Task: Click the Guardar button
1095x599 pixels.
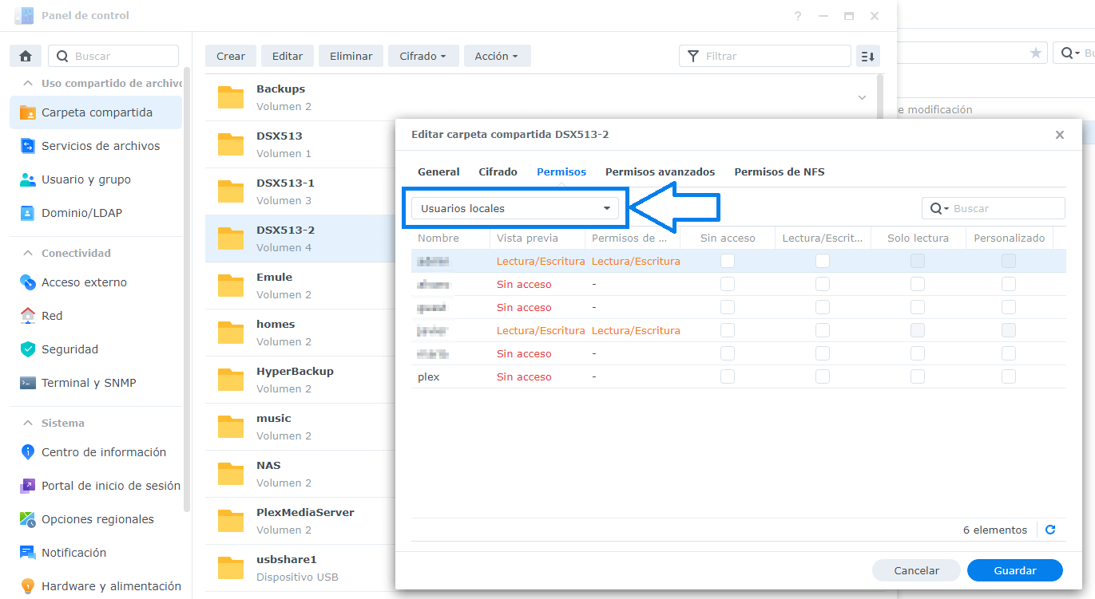Action: (x=1015, y=570)
